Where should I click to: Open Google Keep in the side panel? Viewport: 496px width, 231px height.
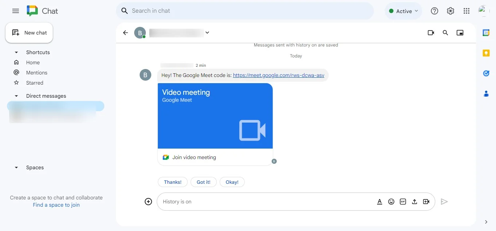coord(486,53)
